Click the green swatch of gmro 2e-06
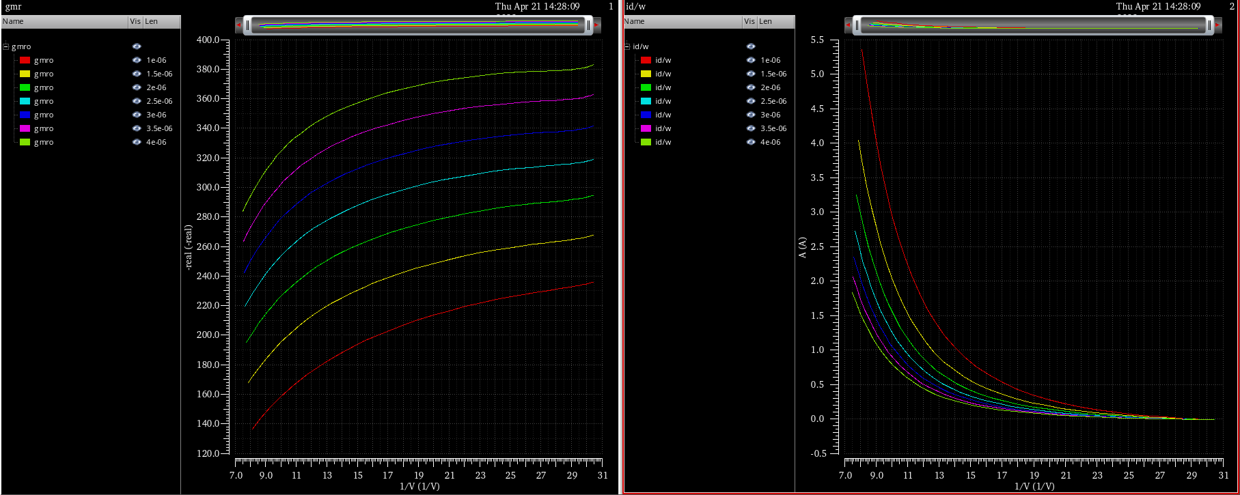1240x495 pixels. (25, 87)
